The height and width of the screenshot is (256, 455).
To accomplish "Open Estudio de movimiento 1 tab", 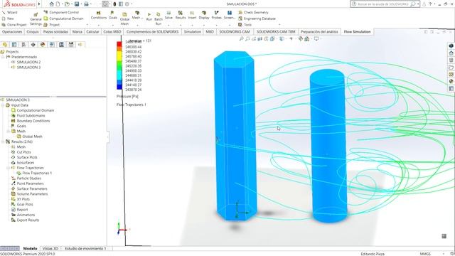I will (x=85, y=248).
